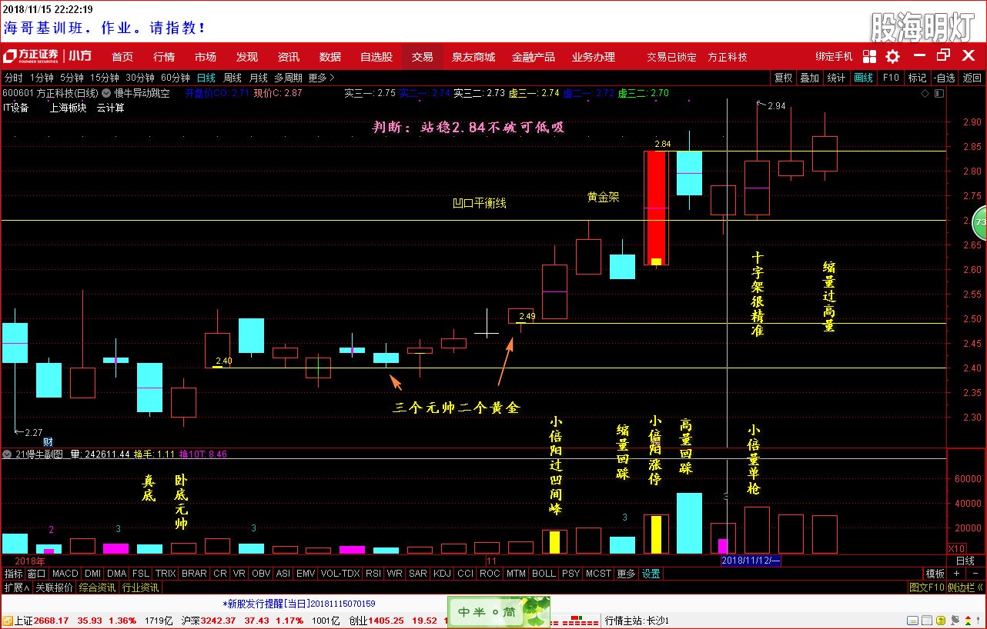Click the round dropdown icon beside 方正科技(日线)
Viewport: 987px width, 629px height.
click(106, 93)
